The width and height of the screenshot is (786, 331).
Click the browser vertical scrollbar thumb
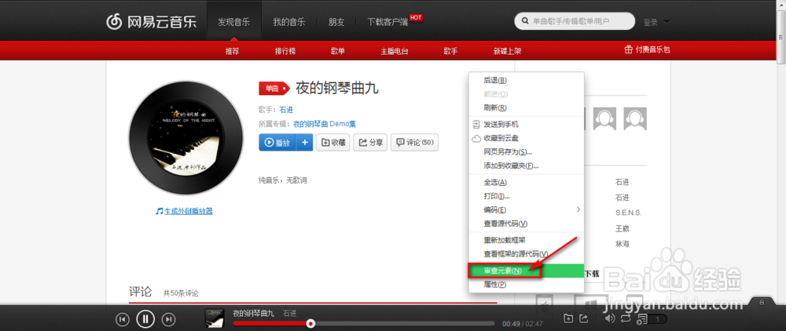[781, 39]
